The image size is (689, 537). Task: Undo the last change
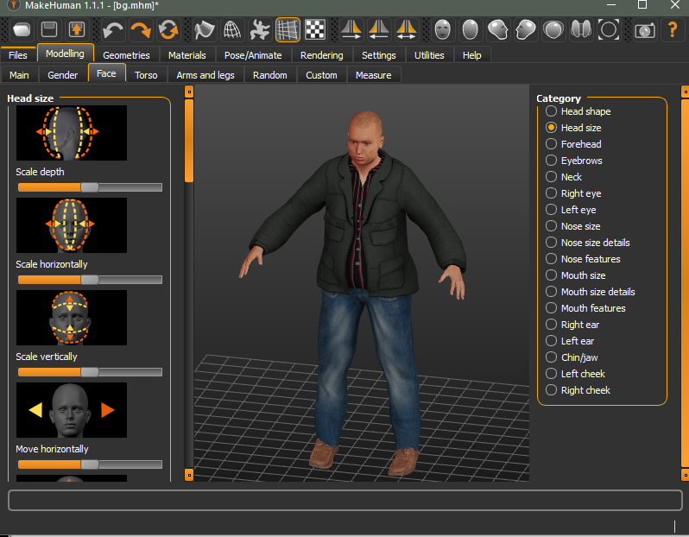pos(113,30)
